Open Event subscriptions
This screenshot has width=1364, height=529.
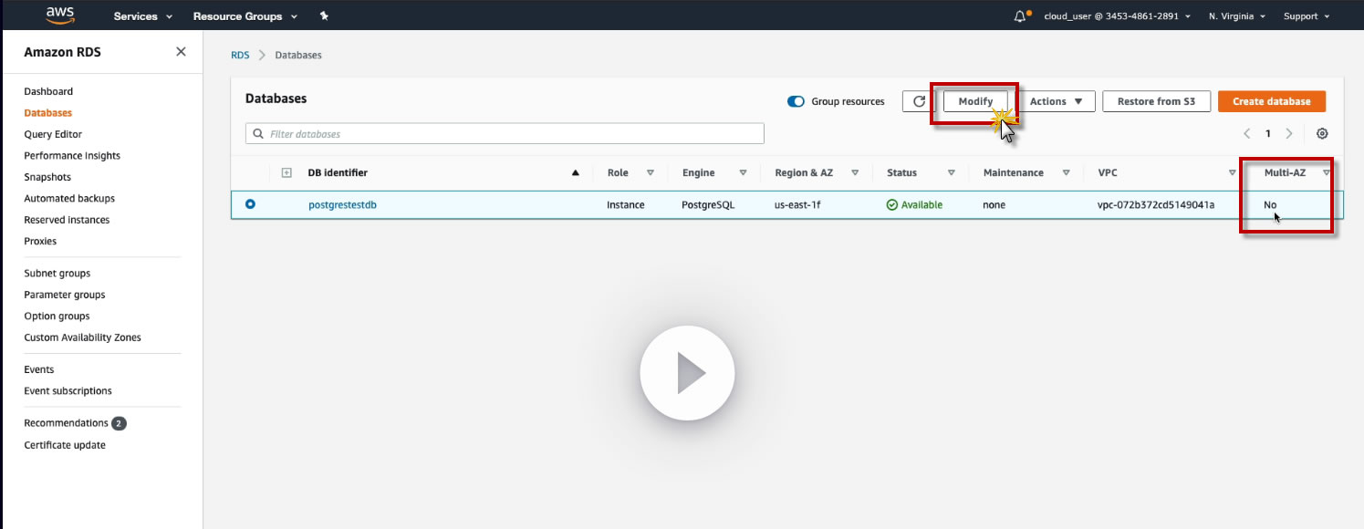pyautogui.click(x=68, y=390)
